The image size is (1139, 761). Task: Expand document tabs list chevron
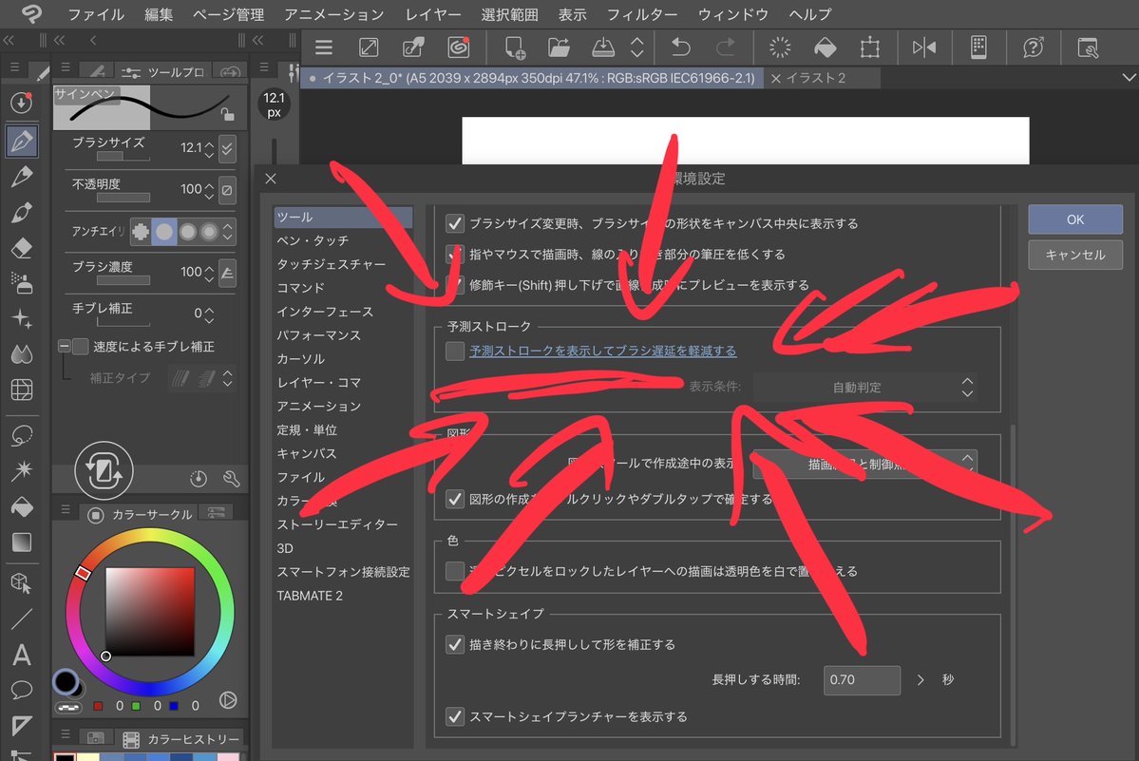pos(1129,77)
